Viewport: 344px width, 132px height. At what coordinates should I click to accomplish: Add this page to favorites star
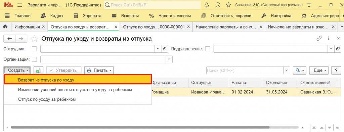(34, 39)
